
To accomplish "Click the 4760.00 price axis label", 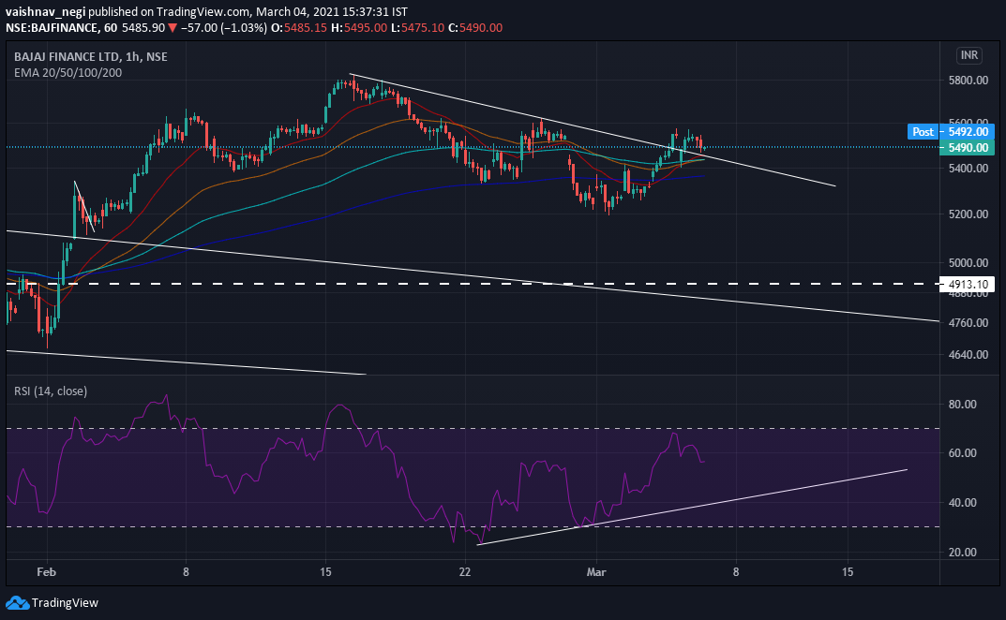I will coord(968,322).
